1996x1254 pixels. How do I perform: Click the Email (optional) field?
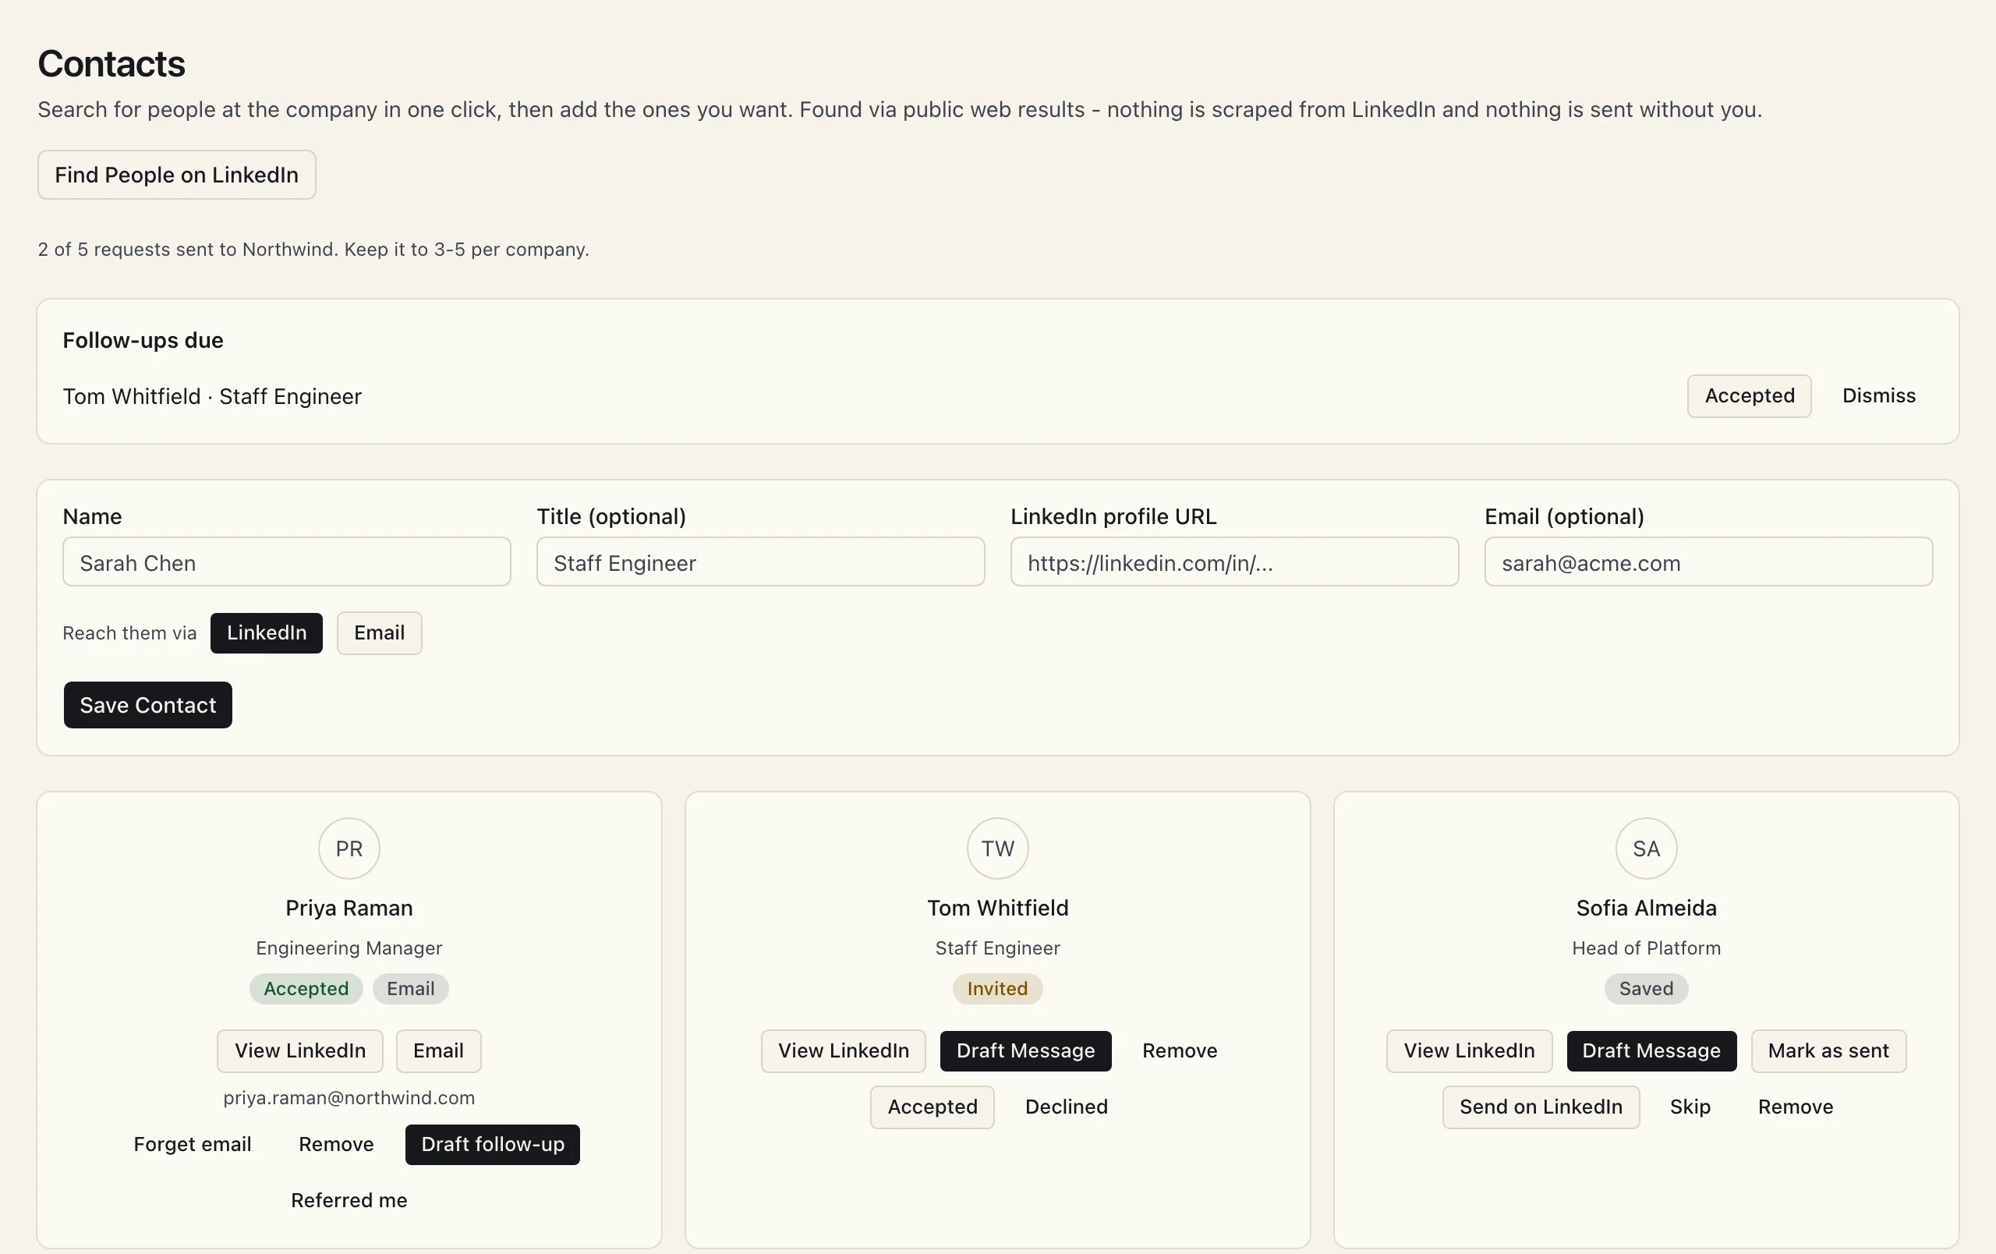pos(1708,562)
